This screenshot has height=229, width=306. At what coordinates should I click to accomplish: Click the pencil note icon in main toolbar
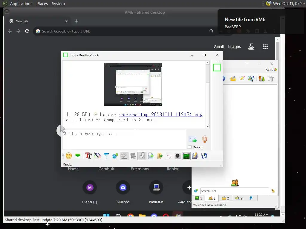(242, 79)
